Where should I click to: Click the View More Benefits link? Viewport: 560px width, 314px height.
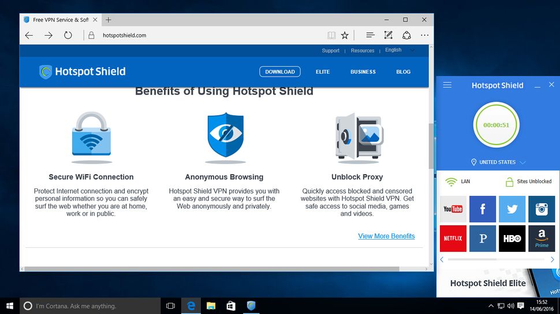point(386,236)
